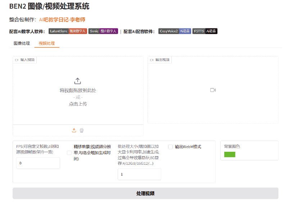Switch to the 图像处理 tab

[22, 43]
